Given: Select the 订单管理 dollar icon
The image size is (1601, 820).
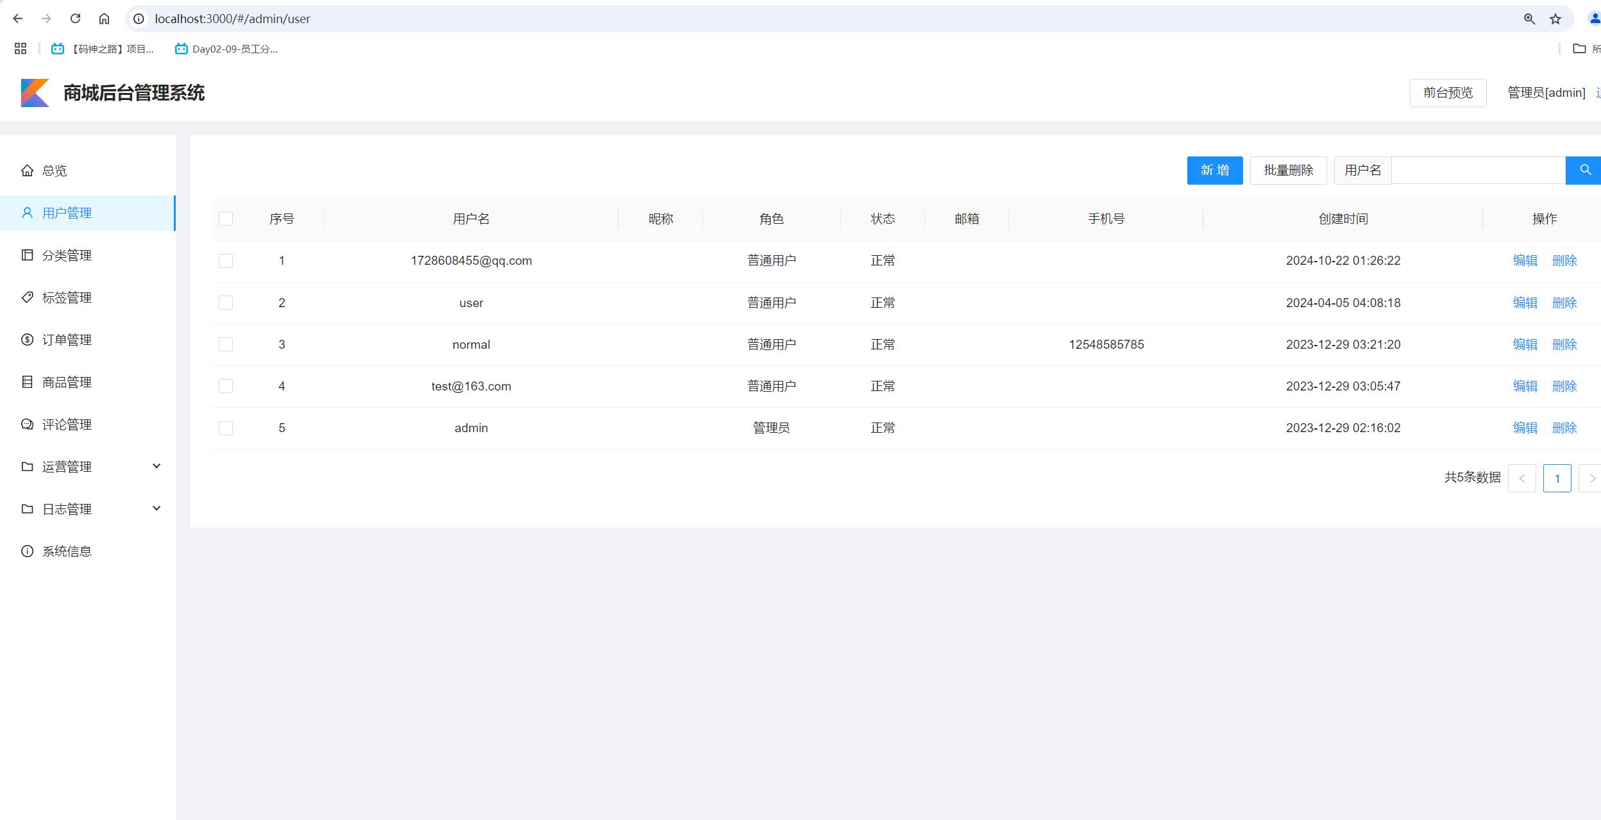Looking at the screenshot, I should coord(27,339).
